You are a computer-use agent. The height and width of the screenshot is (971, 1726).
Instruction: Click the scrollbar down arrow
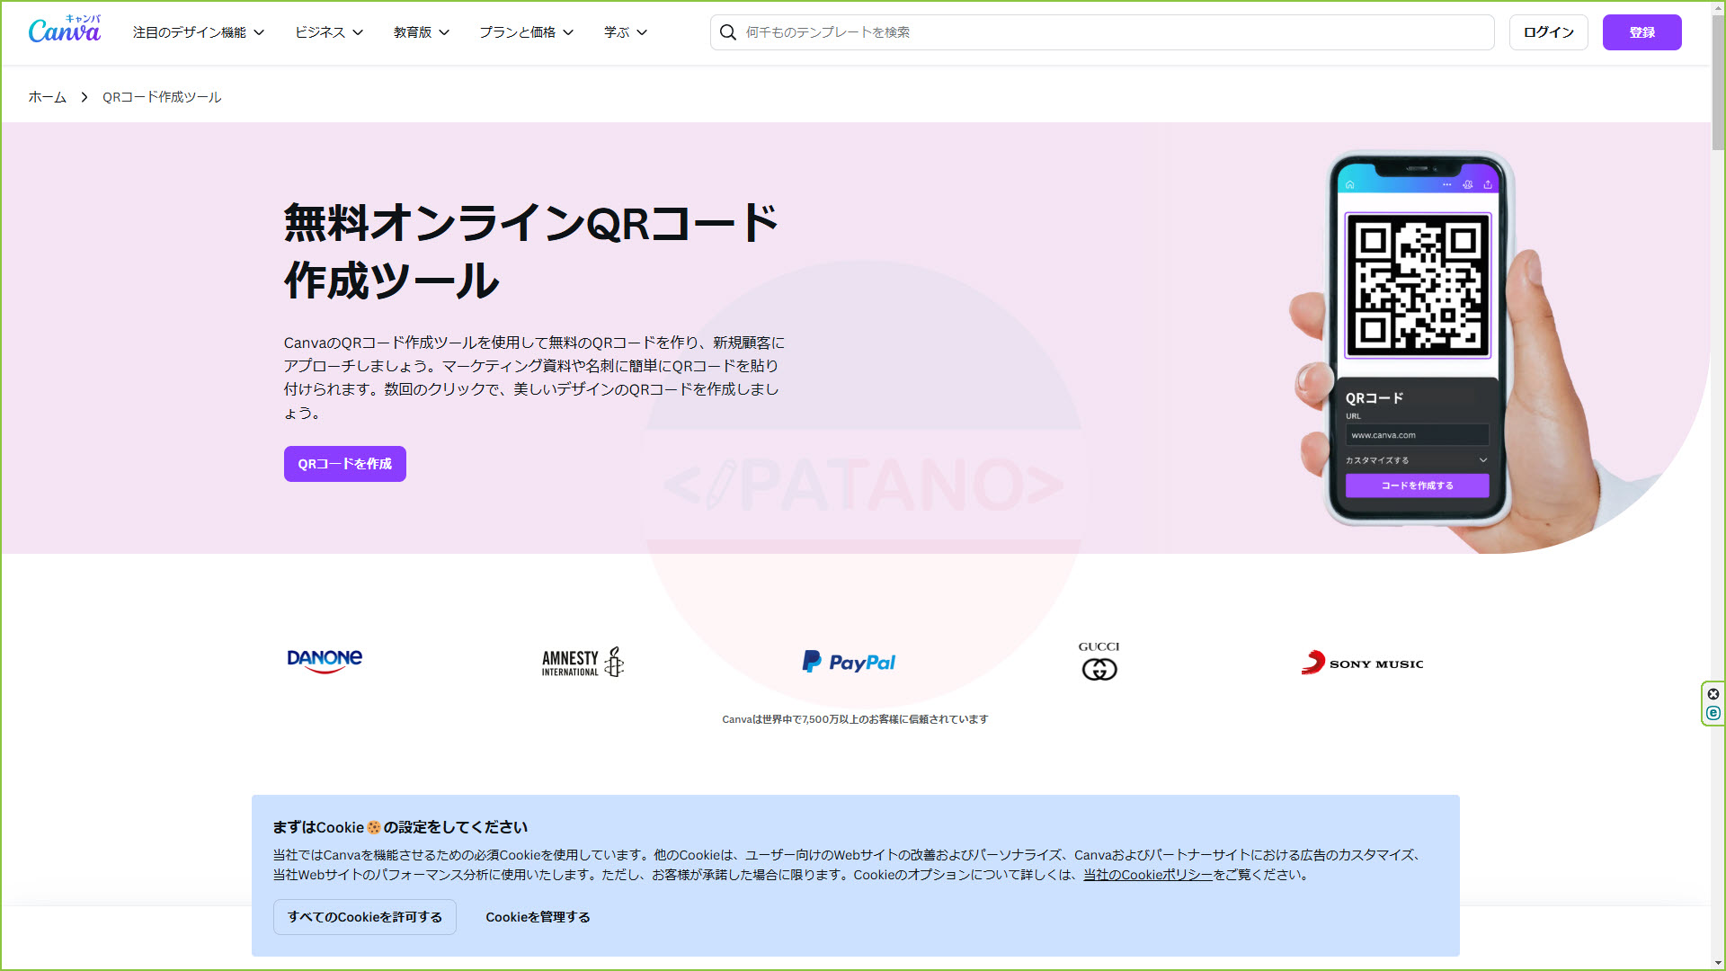click(x=1718, y=963)
